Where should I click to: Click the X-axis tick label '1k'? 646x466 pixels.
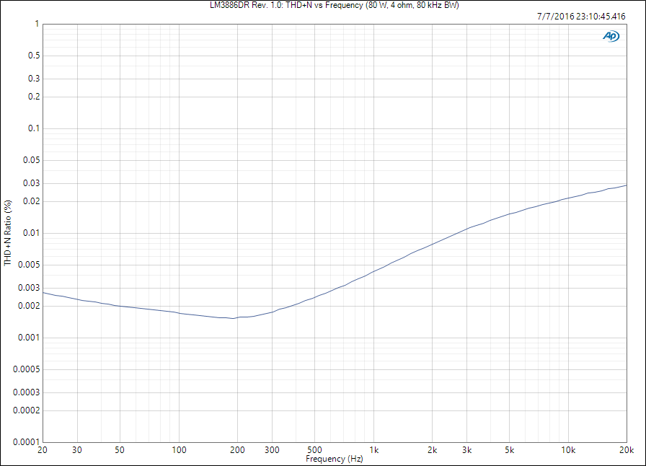pos(373,450)
